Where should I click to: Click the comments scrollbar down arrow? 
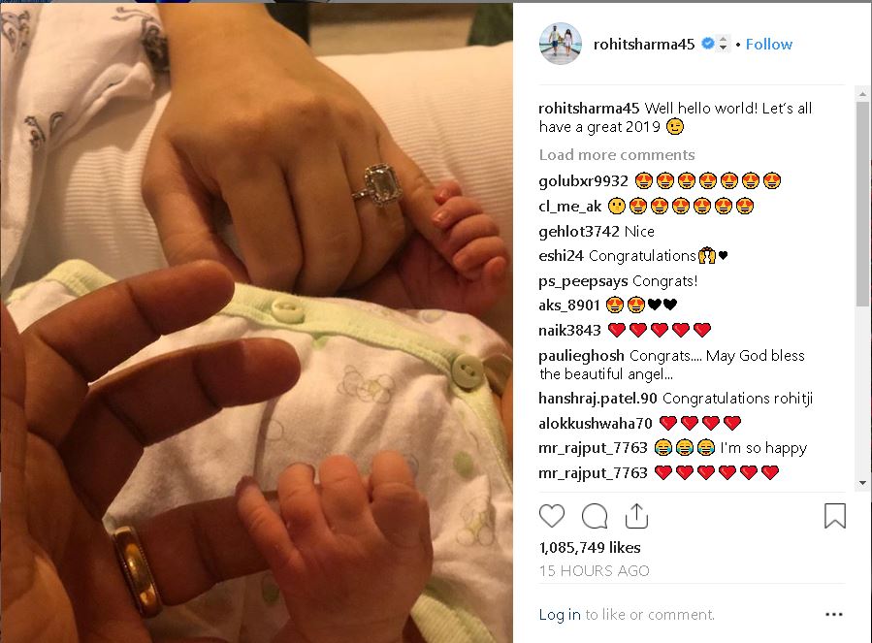coord(862,483)
